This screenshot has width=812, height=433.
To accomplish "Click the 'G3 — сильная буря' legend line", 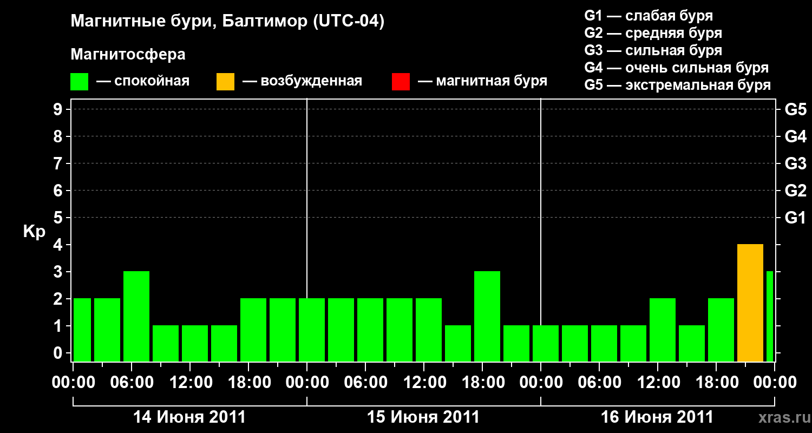I will 653,50.
